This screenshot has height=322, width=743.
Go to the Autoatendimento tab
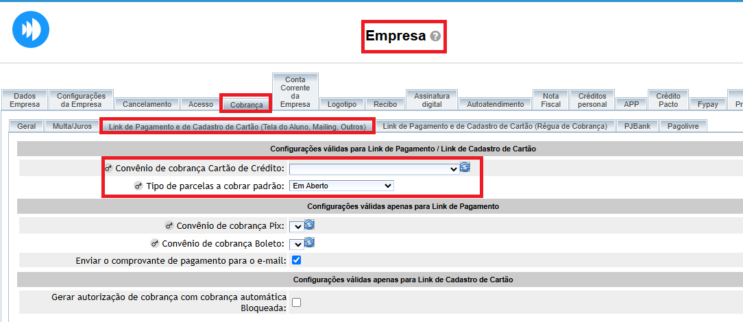pyautogui.click(x=495, y=104)
